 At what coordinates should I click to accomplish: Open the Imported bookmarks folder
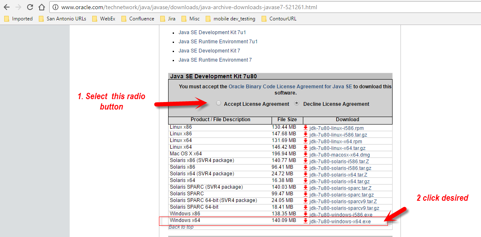[19, 19]
